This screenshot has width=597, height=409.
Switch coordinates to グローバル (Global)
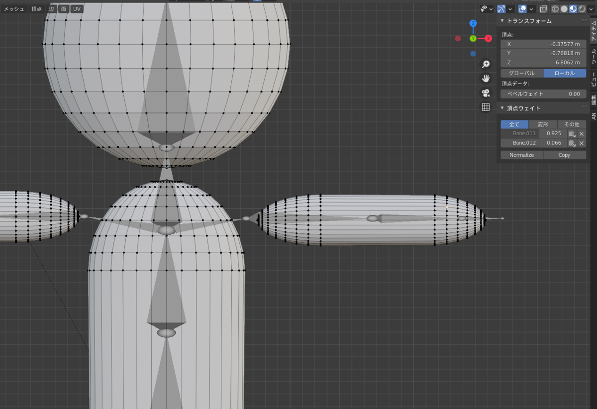(521, 73)
